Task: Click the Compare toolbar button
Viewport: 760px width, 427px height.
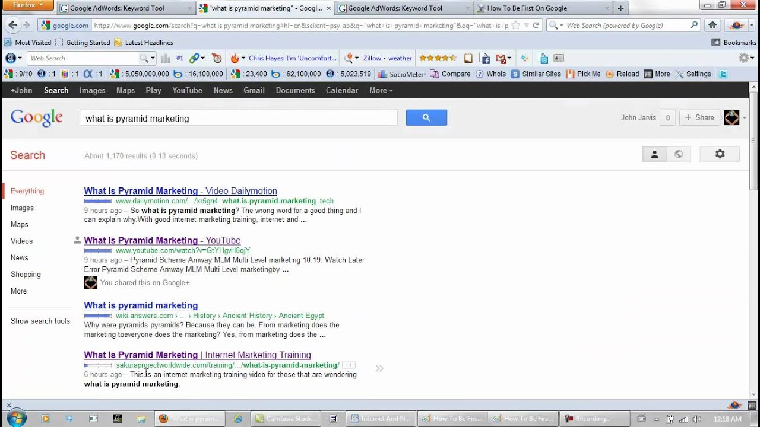Action: (x=450, y=74)
